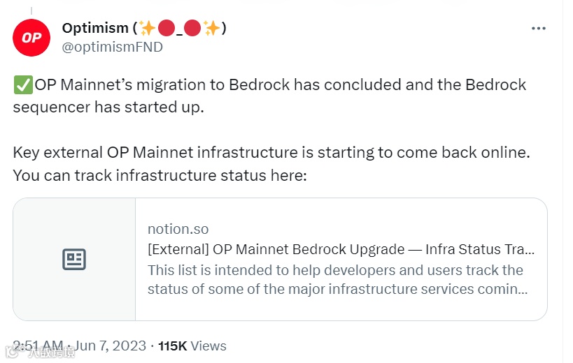Click the green checkmark emoji in tweet
The width and height of the screenshot is (573, 363).
(x=22, y=85)
